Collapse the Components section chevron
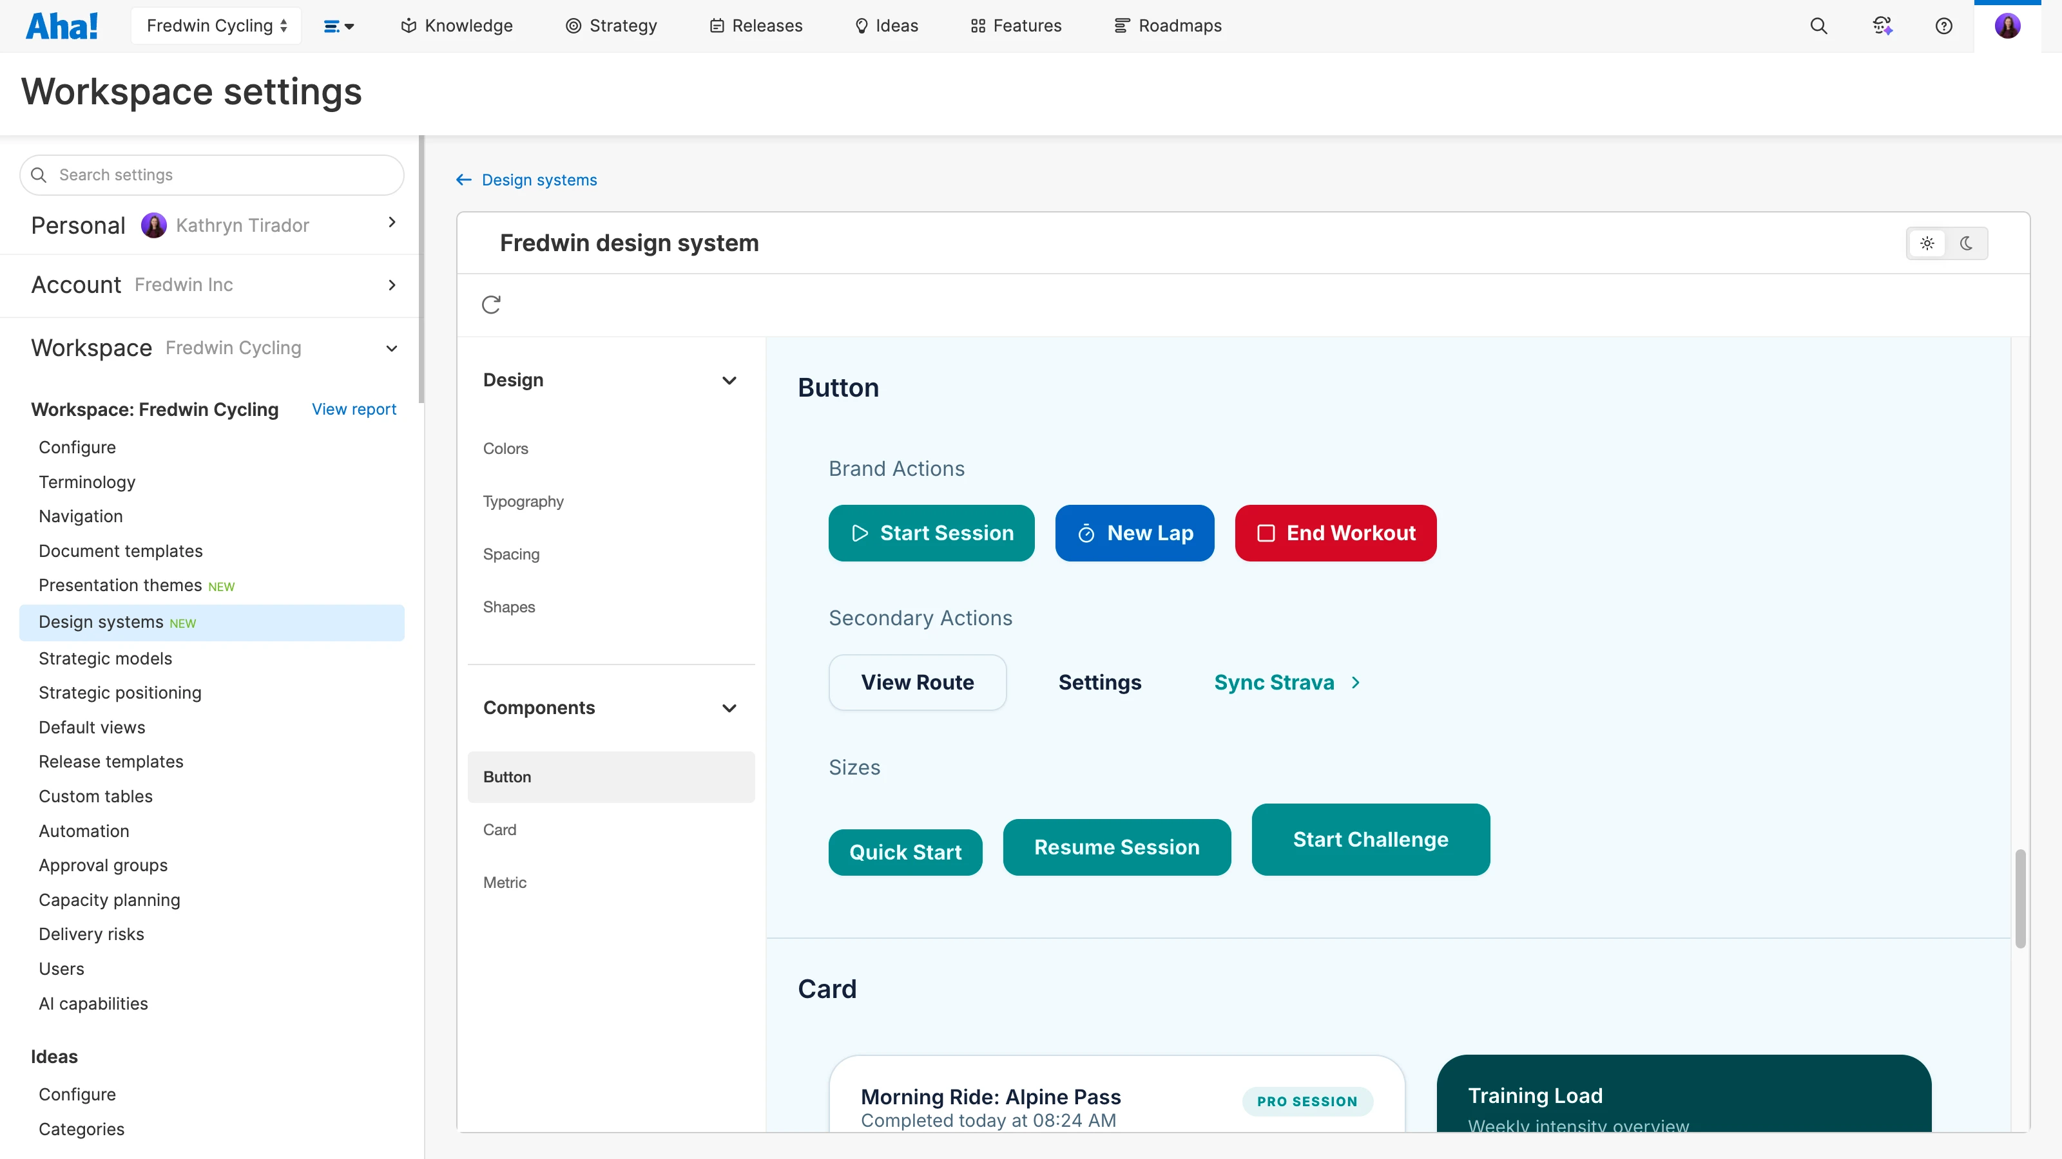2062x1159 pixels. tap(729, 709)
